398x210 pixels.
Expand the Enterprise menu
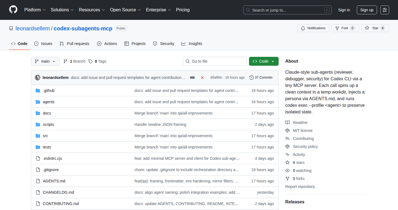tap(158, 10)
